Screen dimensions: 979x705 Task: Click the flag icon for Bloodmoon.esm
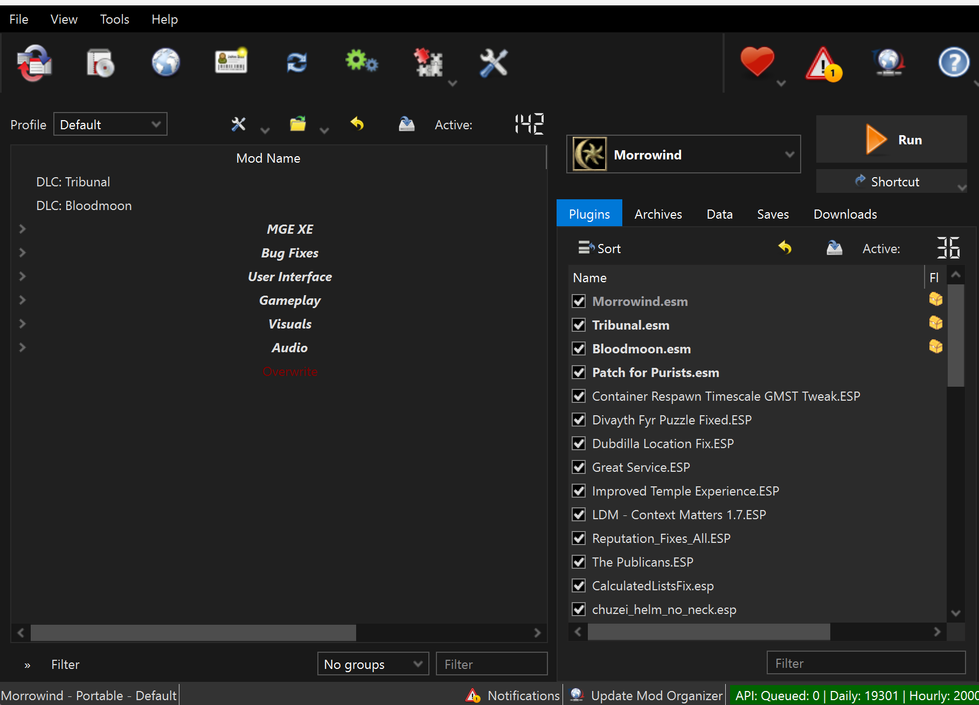936,346
